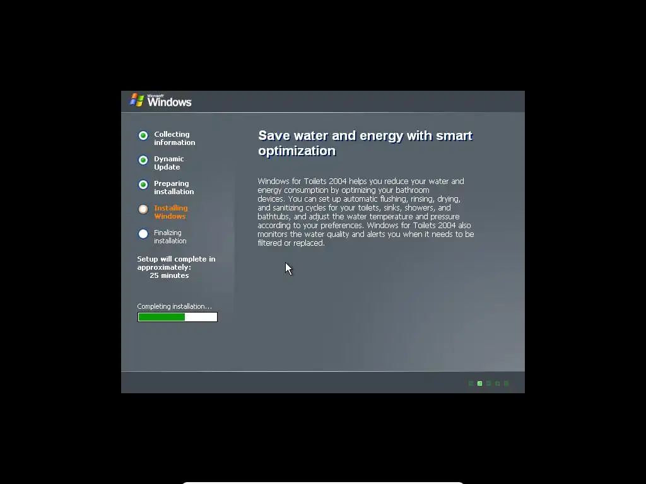Screen dimensions: 646x484
Task: Click the 'Dynamic Update' label
Action: click(169, 163)
